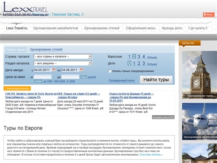The height and width of the screenshot is (163, 217).
Task: Set children count to 3
Action: click(x=144, y=63)
